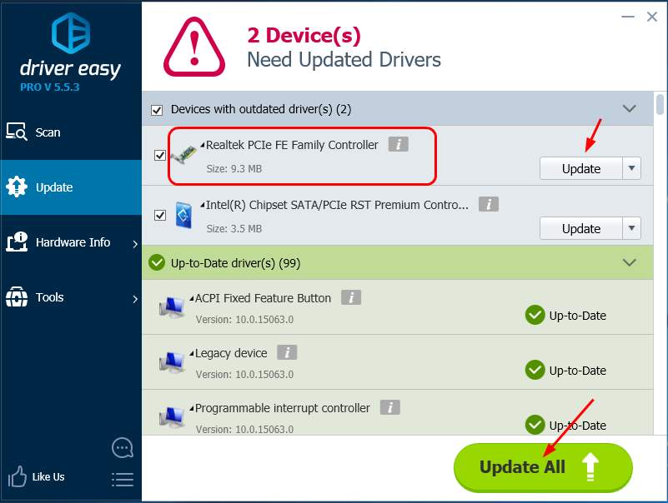
Task: Expand the Tools submenu arrow
Action: click(135, 299)
